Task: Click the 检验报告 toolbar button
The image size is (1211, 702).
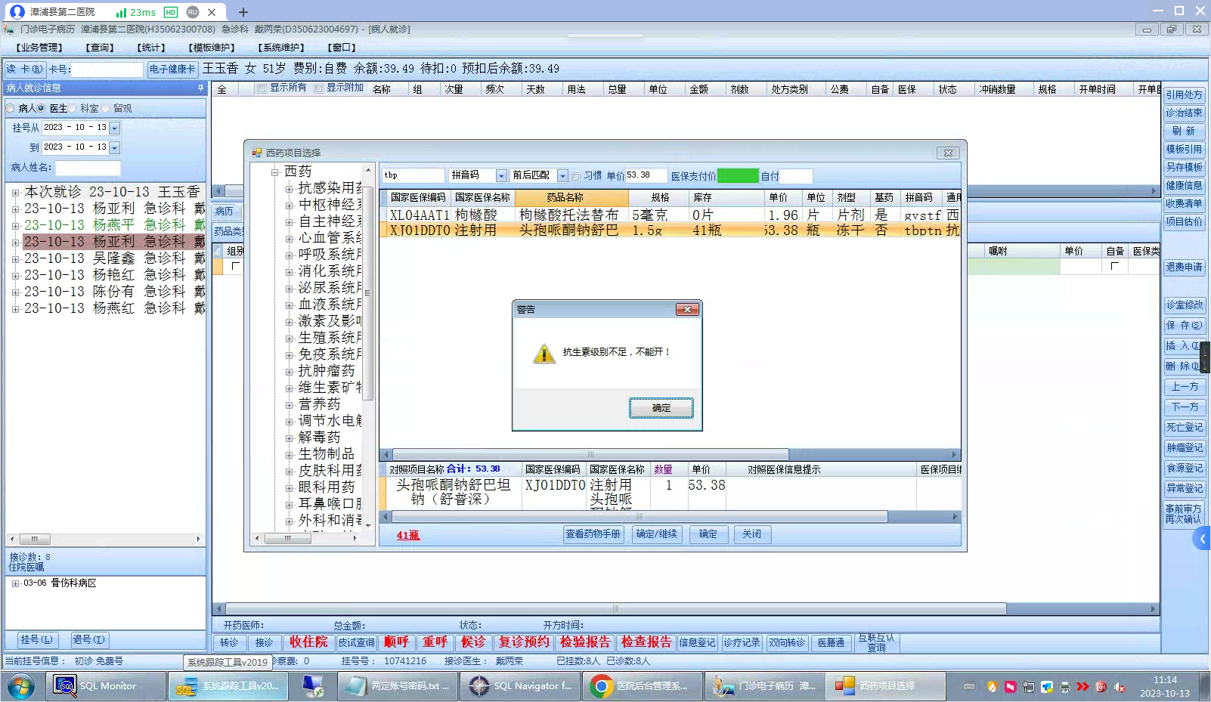Action: coord(585,642)
